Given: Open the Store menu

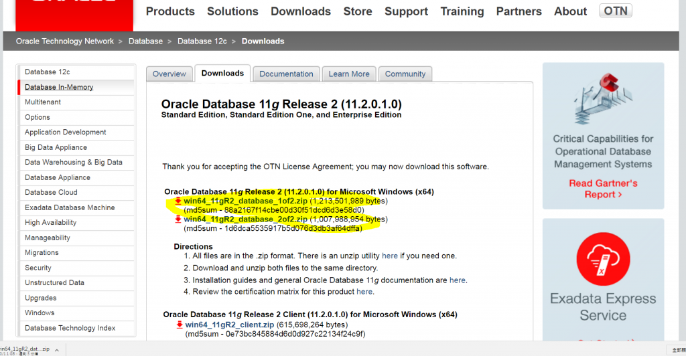Looking at the screenshot, I should [x=358, y=11].
